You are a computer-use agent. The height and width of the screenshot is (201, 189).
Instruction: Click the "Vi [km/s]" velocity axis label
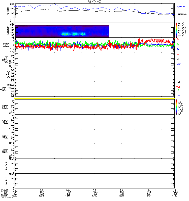pos(8,74)
